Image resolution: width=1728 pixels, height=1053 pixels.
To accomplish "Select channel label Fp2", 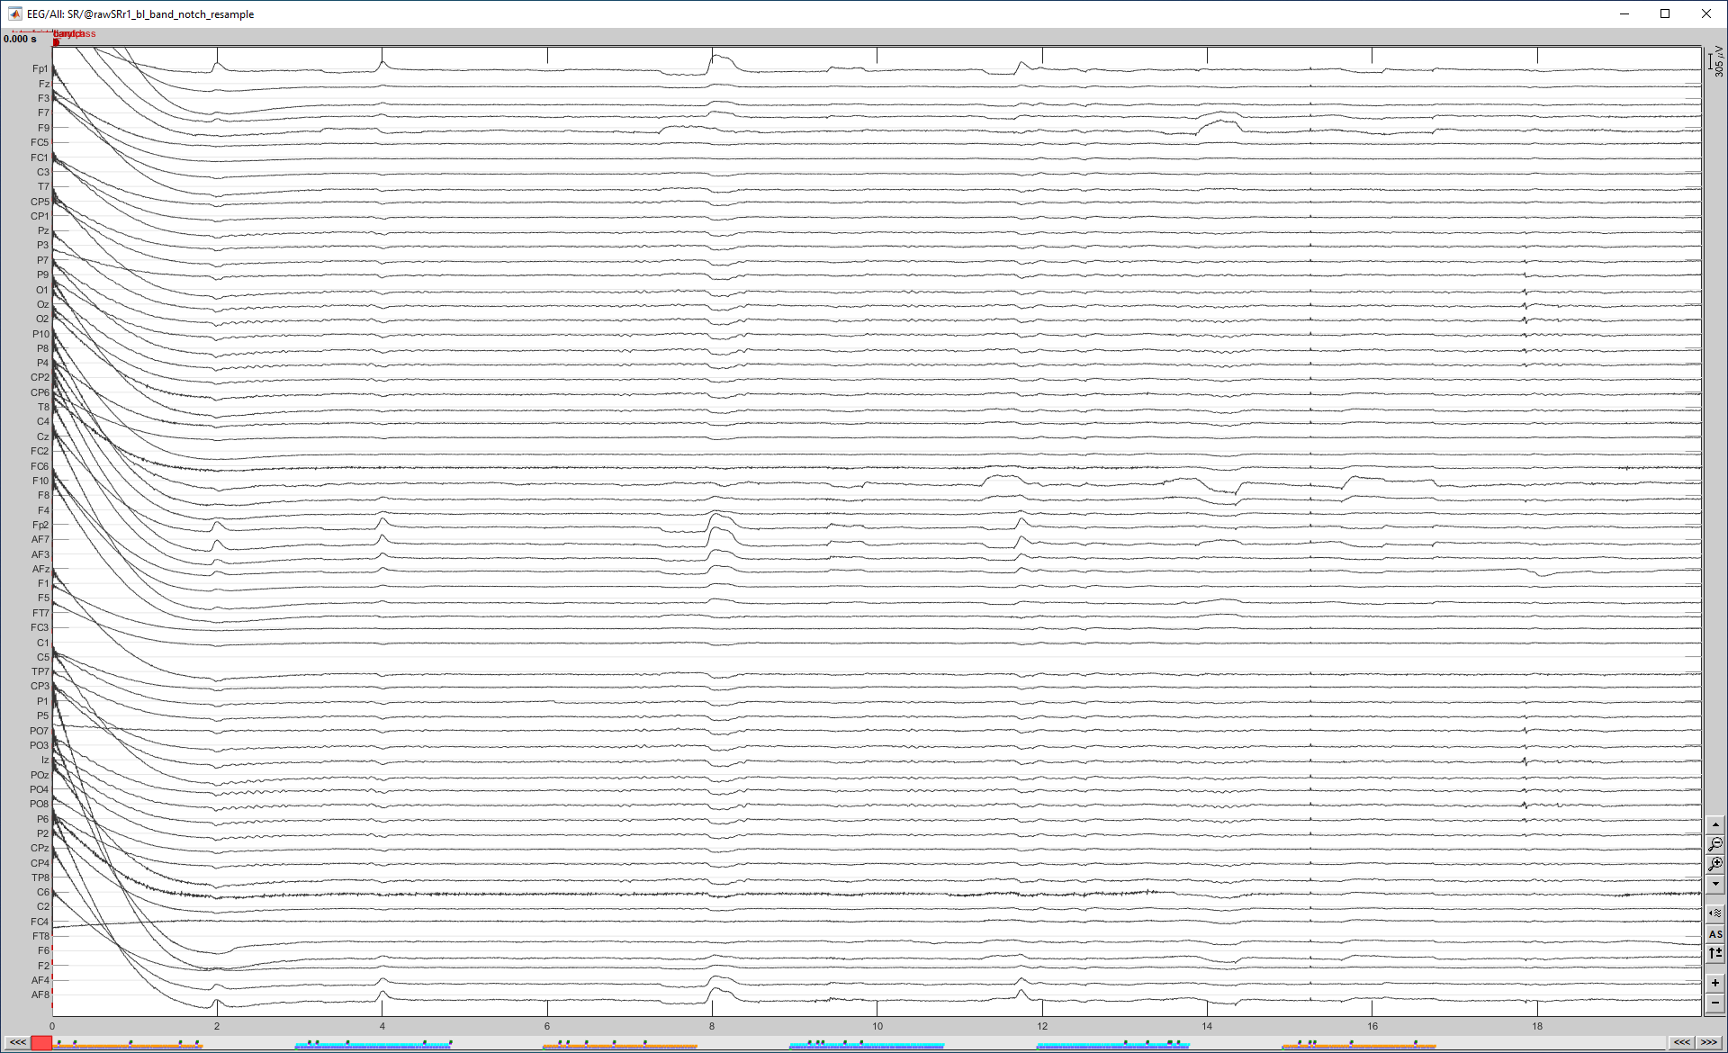I will point(40,525).
